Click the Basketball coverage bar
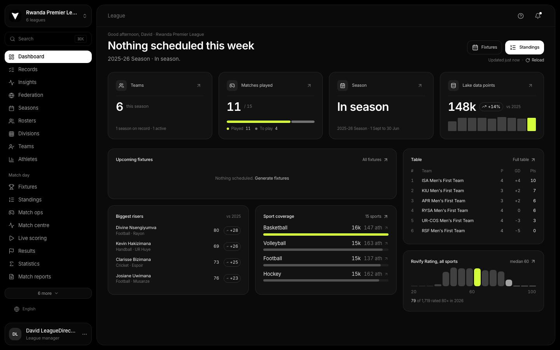Viewport: 560px width, 350px height. point(326,234)
